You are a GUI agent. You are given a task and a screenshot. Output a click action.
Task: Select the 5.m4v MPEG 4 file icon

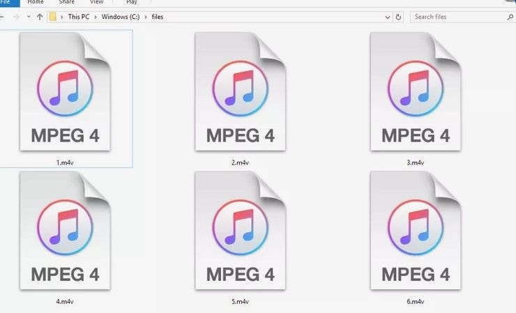(241, 230)
